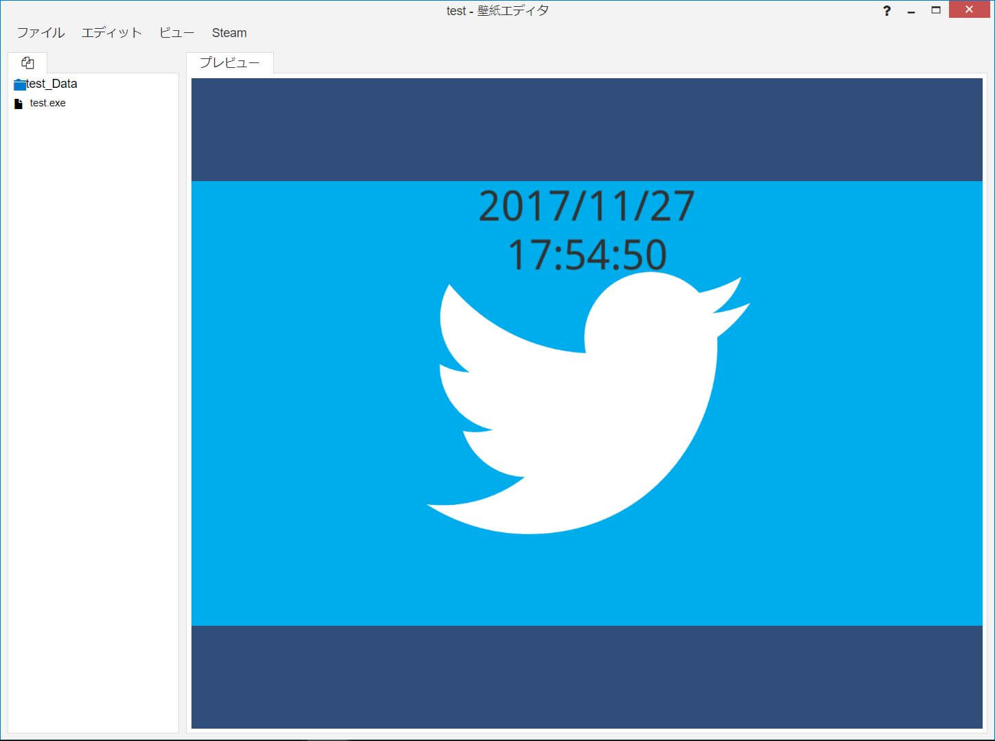Open the ビュー menu
Screen dimensions: 995x741
tap(177, 33)
